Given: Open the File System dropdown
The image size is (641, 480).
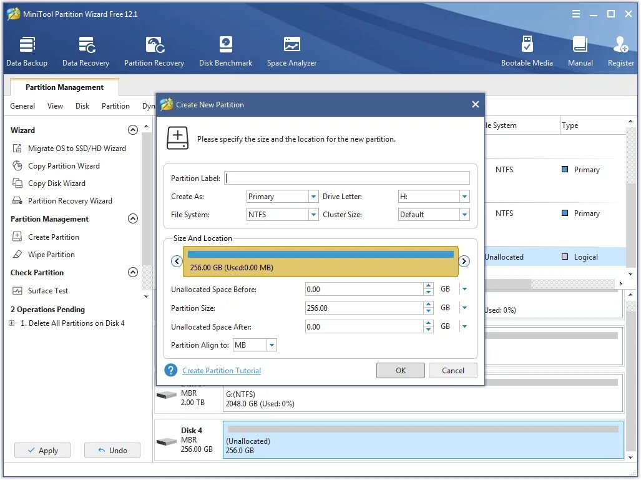Looking at the screenshot, I should [313, 215].
